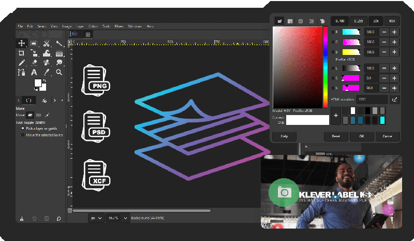This screenshot has height=241, width=414.
Task: Select the Move tool in toolbox
Action: click(x=21, y=44)
